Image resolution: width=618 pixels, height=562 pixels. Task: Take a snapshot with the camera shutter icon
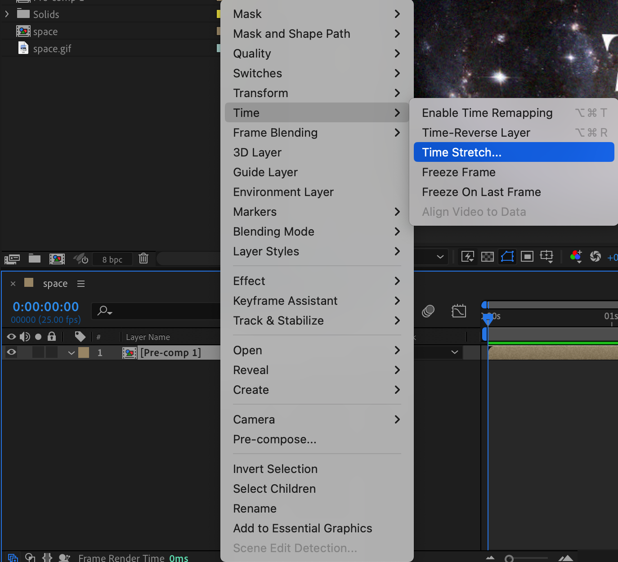pos(595,256)
